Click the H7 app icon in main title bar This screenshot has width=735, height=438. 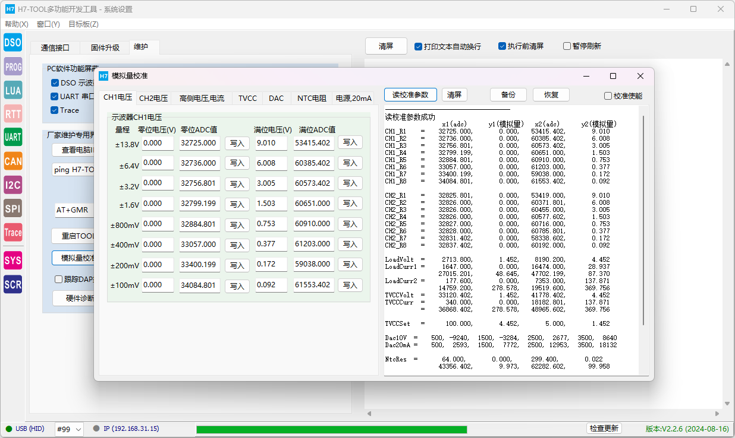pos(10,9)
